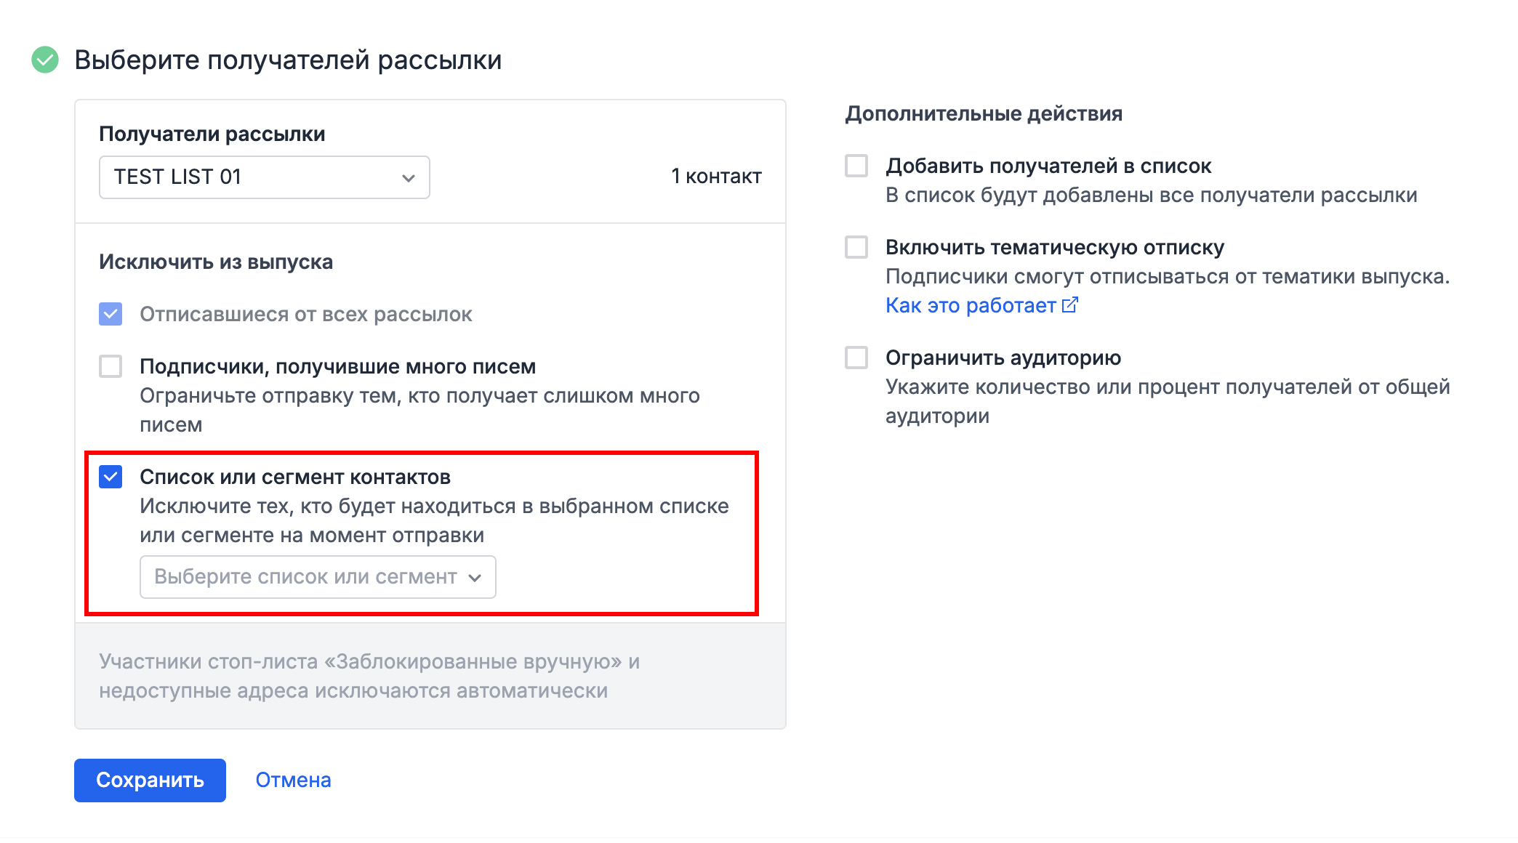Enable «Подписчики, получившие много писем»
The image size is (1518, 843).
tap(110, 367)
